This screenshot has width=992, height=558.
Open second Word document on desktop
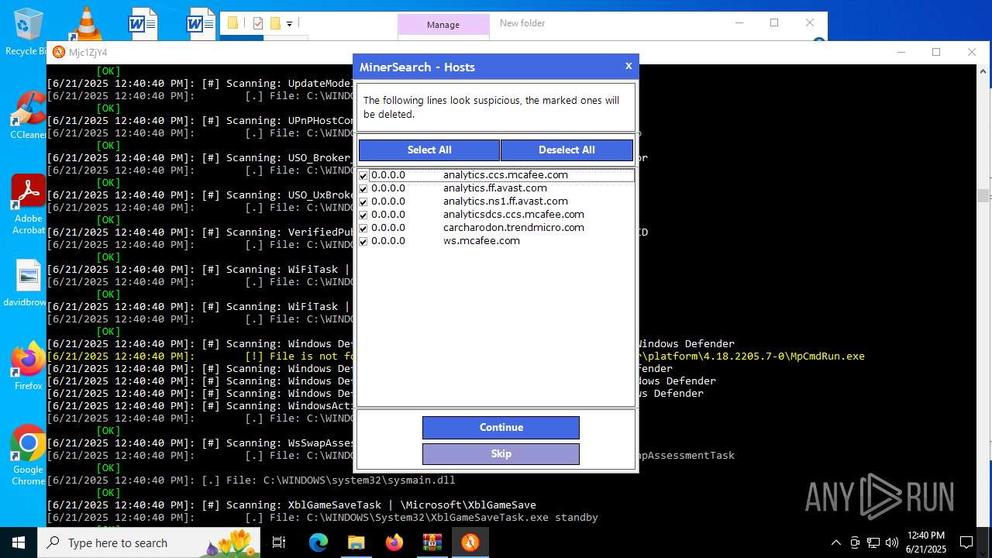point(201,23)
